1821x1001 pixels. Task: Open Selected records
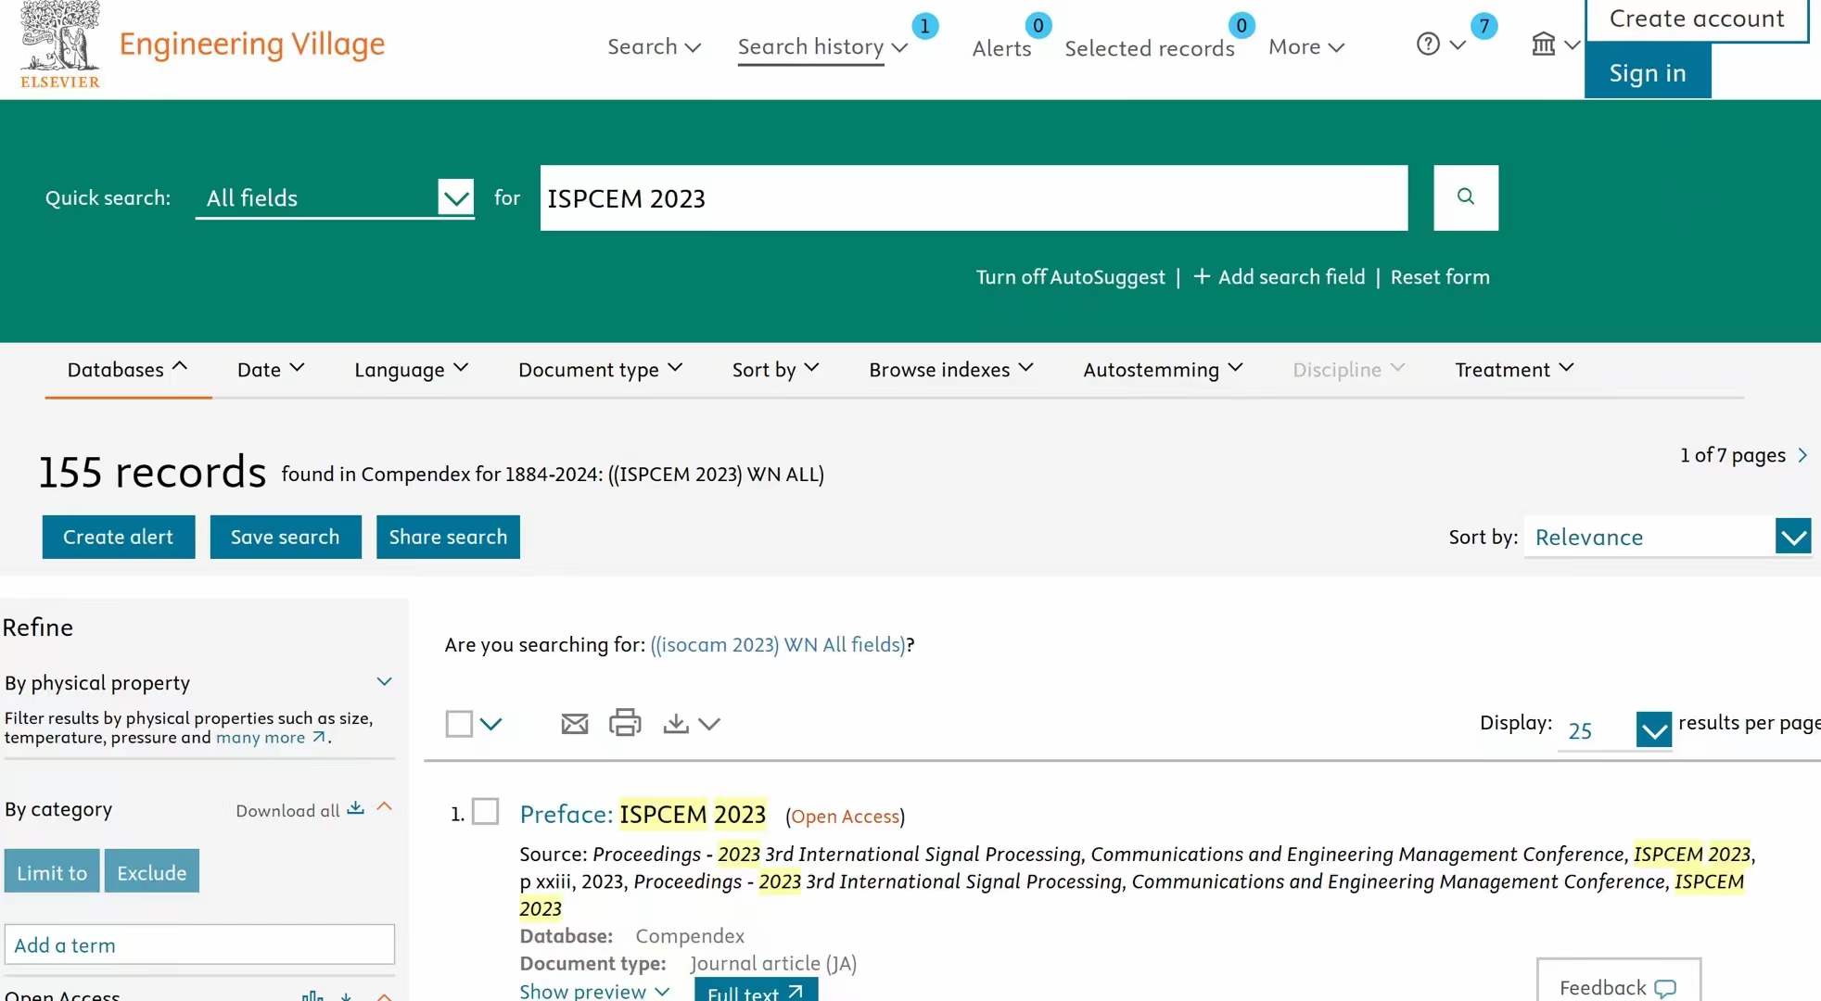tap(1150, 48)
